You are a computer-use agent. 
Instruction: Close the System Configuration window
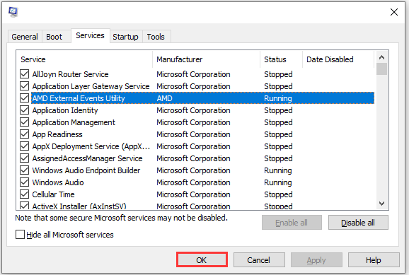pos(394,12)
